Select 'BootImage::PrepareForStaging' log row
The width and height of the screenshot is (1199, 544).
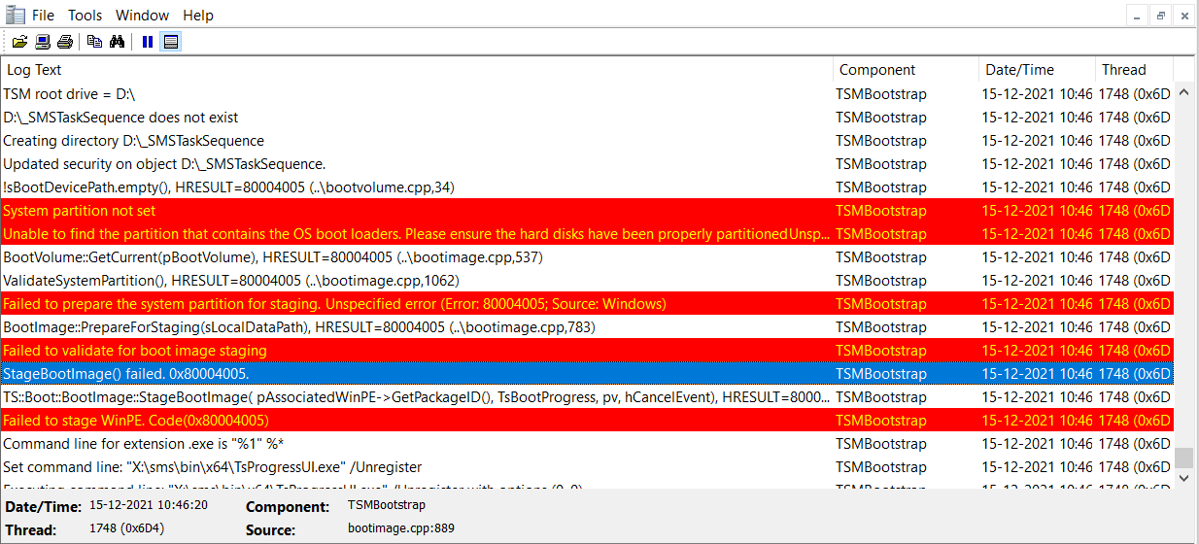click(587, 327)
